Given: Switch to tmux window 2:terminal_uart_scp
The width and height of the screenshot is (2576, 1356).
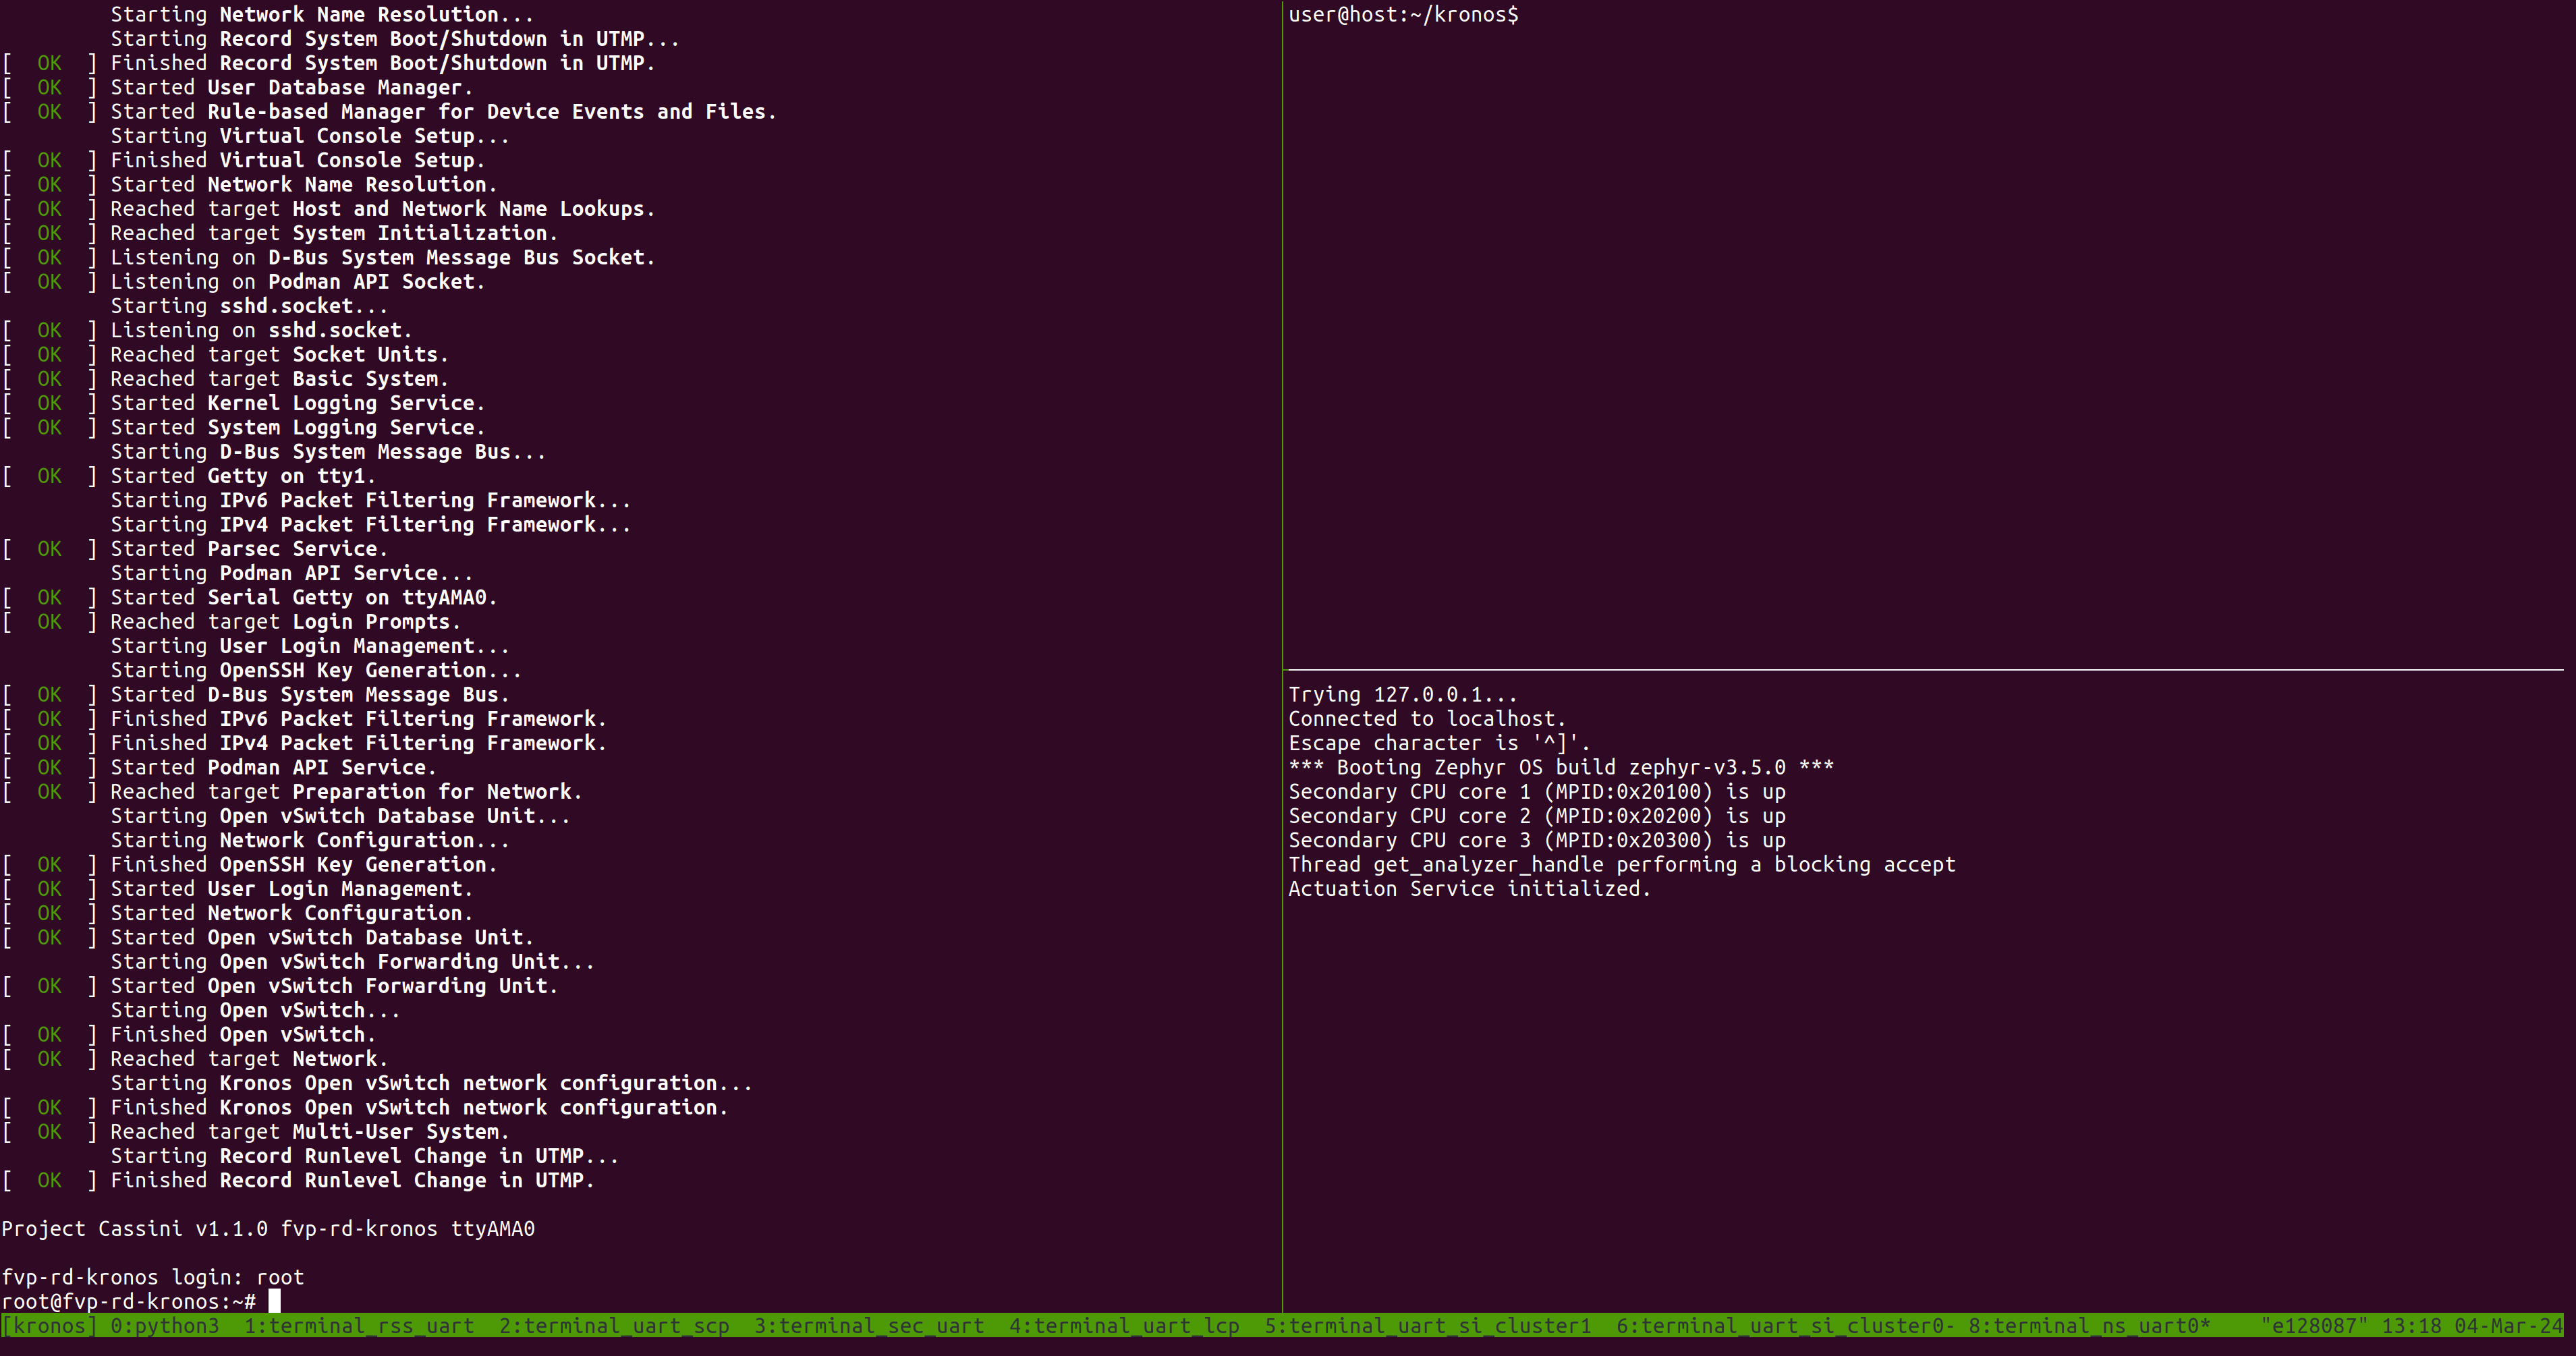Looking at the screenshot, I should click(x=615, y=1326).
